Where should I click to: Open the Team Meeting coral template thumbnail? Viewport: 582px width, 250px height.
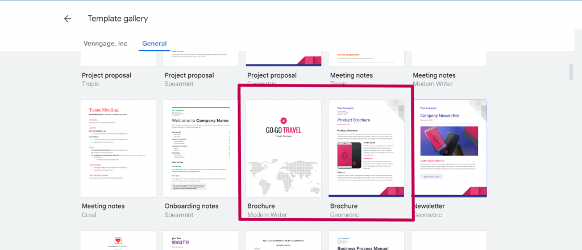118,149
